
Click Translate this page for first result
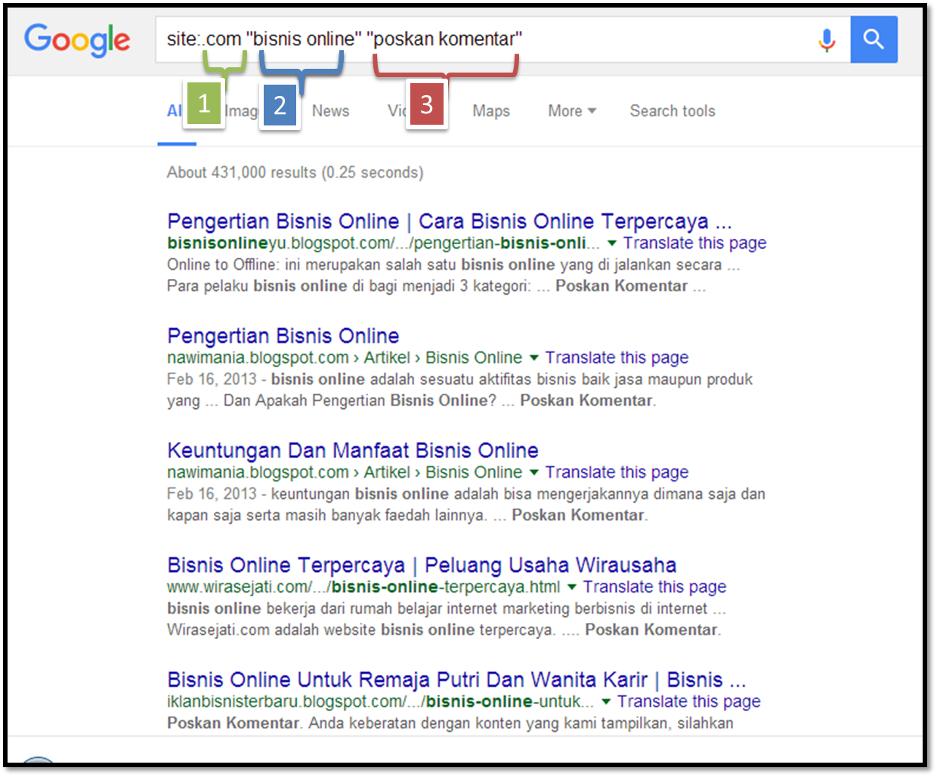694,243
